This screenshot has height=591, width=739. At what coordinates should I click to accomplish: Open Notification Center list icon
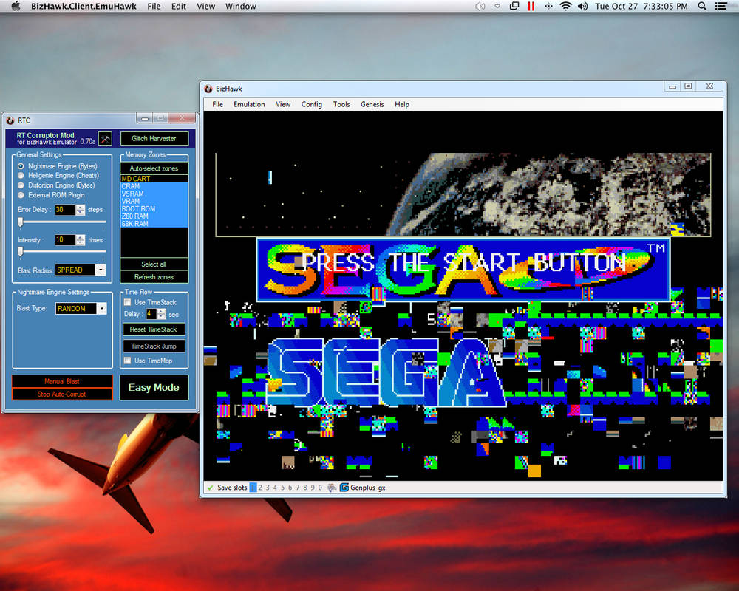pos(721,6)
